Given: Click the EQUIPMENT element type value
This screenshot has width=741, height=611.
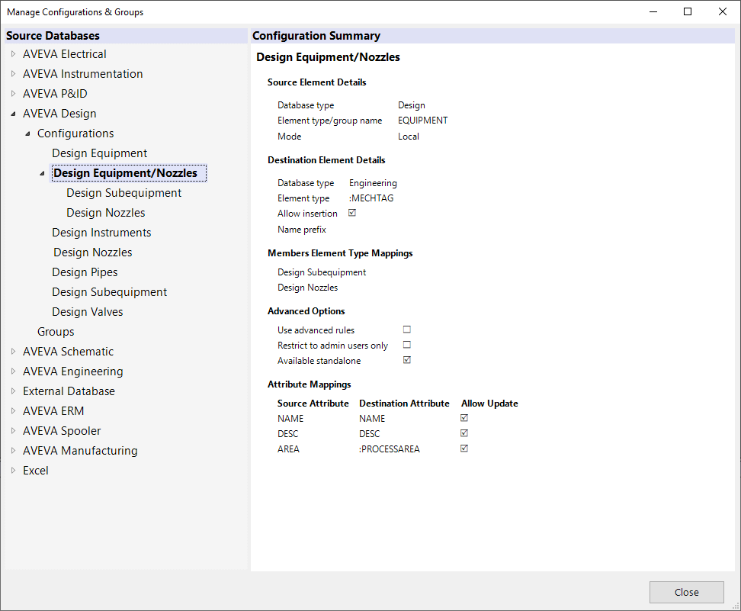Looking at the screenshot, I should (422, 121).
